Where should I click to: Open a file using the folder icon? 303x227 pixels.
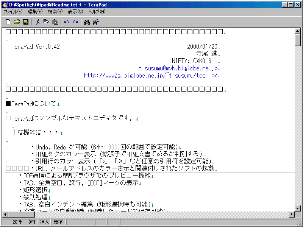(17, 22)
